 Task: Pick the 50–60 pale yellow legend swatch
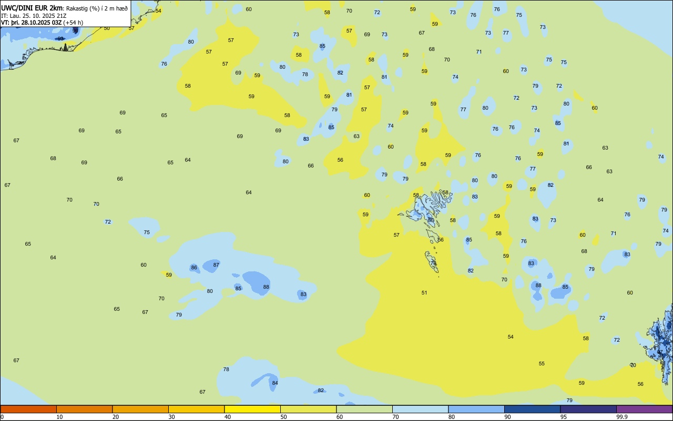308,409
